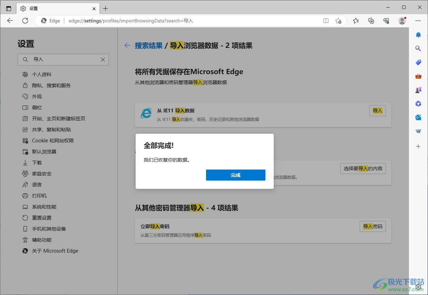Open the Favorites list icon
The image size is (428, 295).
click(356, 21)
